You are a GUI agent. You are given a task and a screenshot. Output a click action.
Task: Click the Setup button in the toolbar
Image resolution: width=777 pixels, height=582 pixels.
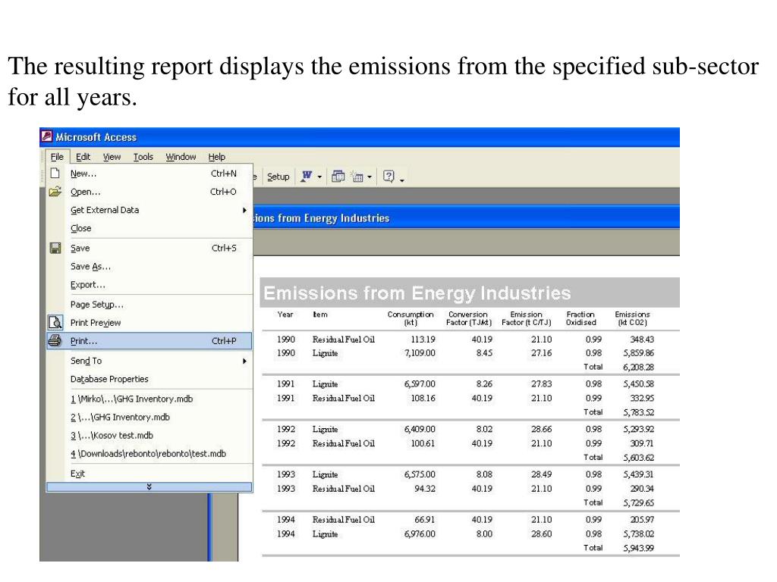pos(278,177)
